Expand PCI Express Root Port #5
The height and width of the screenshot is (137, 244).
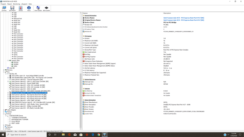(8, 95)
